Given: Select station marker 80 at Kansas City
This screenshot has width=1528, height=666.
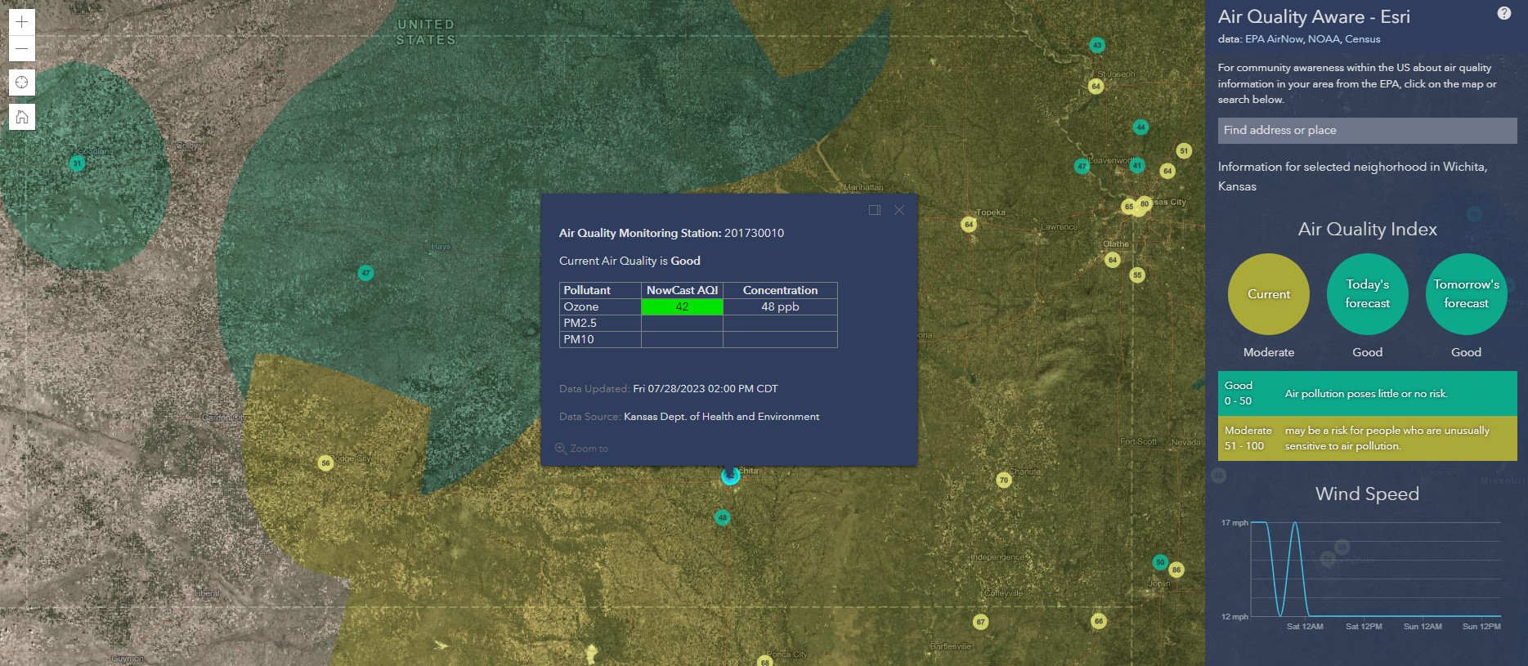Looking at the screenshot, I should point(1145,203).
